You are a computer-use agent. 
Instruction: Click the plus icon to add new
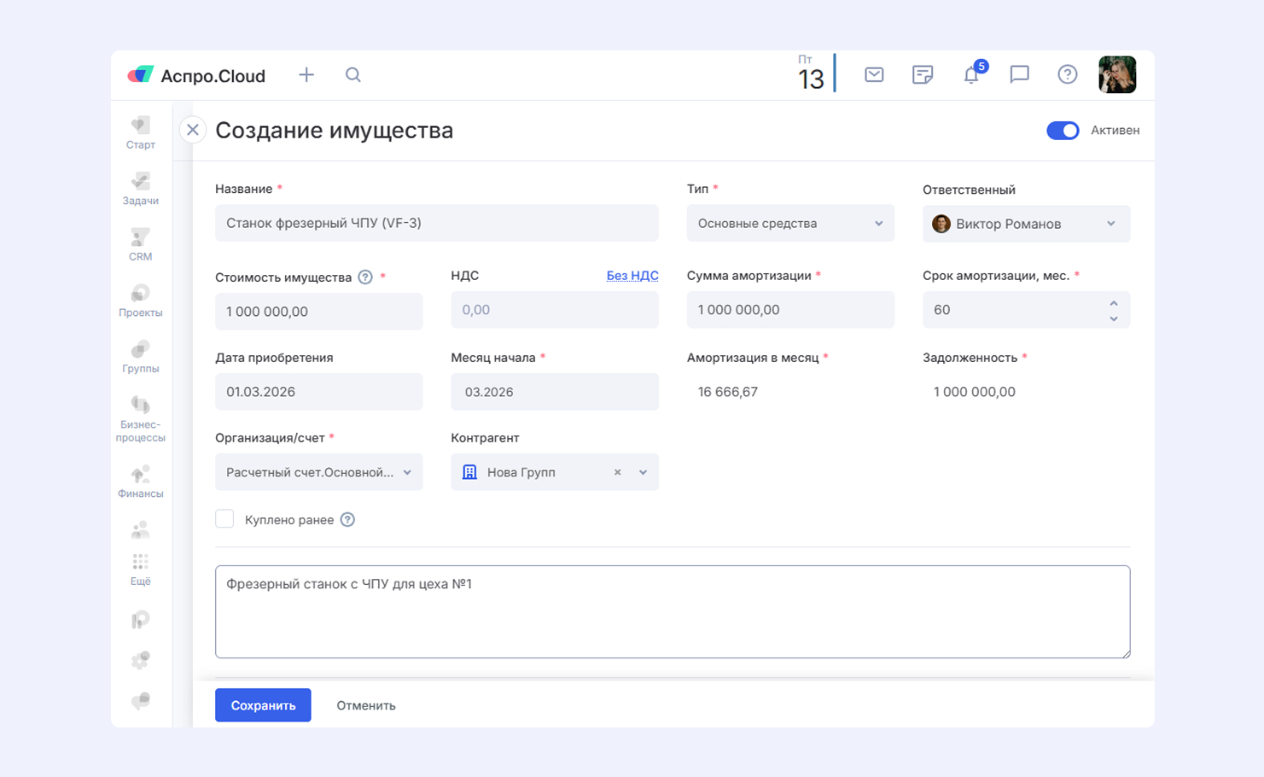(x=306, y=75)
